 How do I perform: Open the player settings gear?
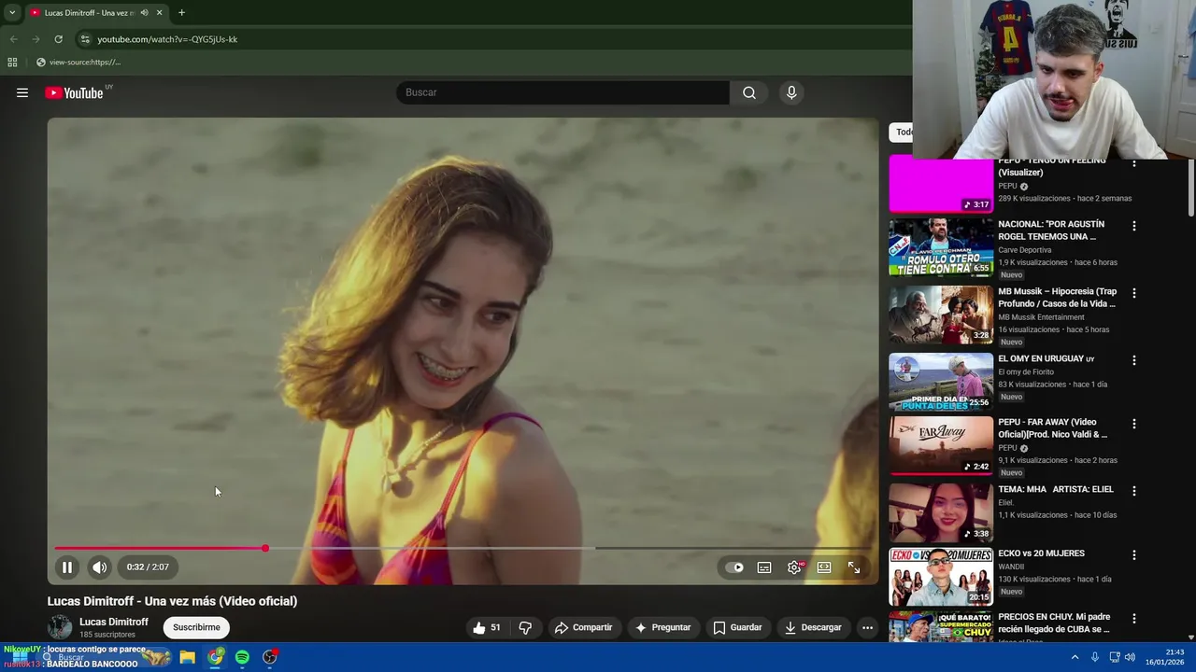[794, 567]
